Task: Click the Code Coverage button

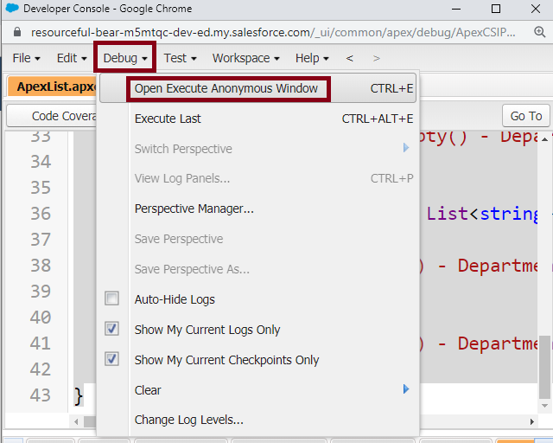Action: 52,116
